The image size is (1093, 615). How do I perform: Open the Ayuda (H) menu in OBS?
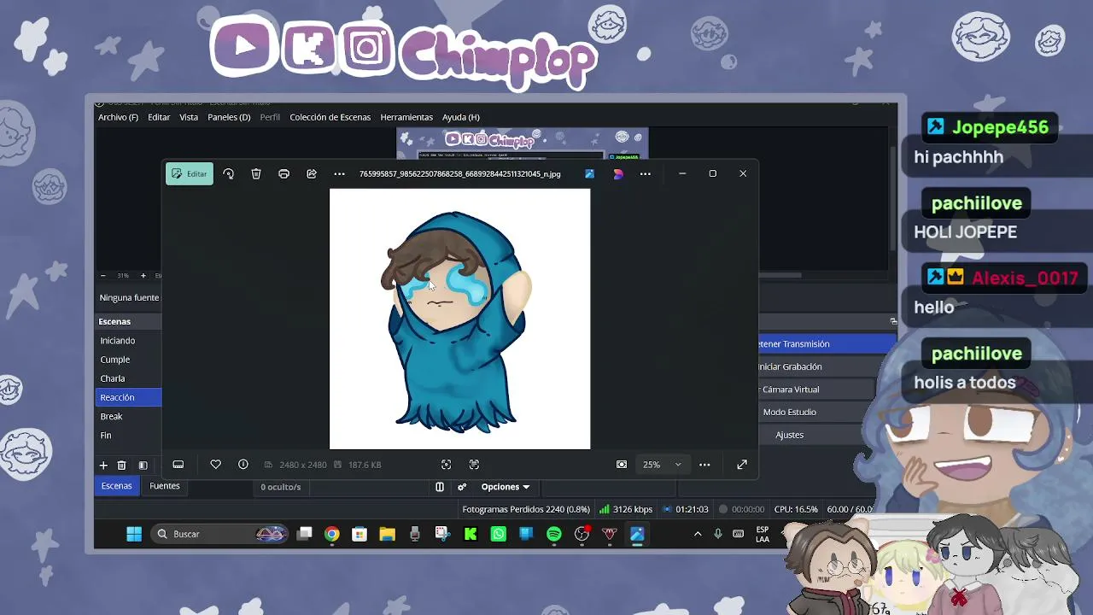pyautogui.click(x=461, y=117)
